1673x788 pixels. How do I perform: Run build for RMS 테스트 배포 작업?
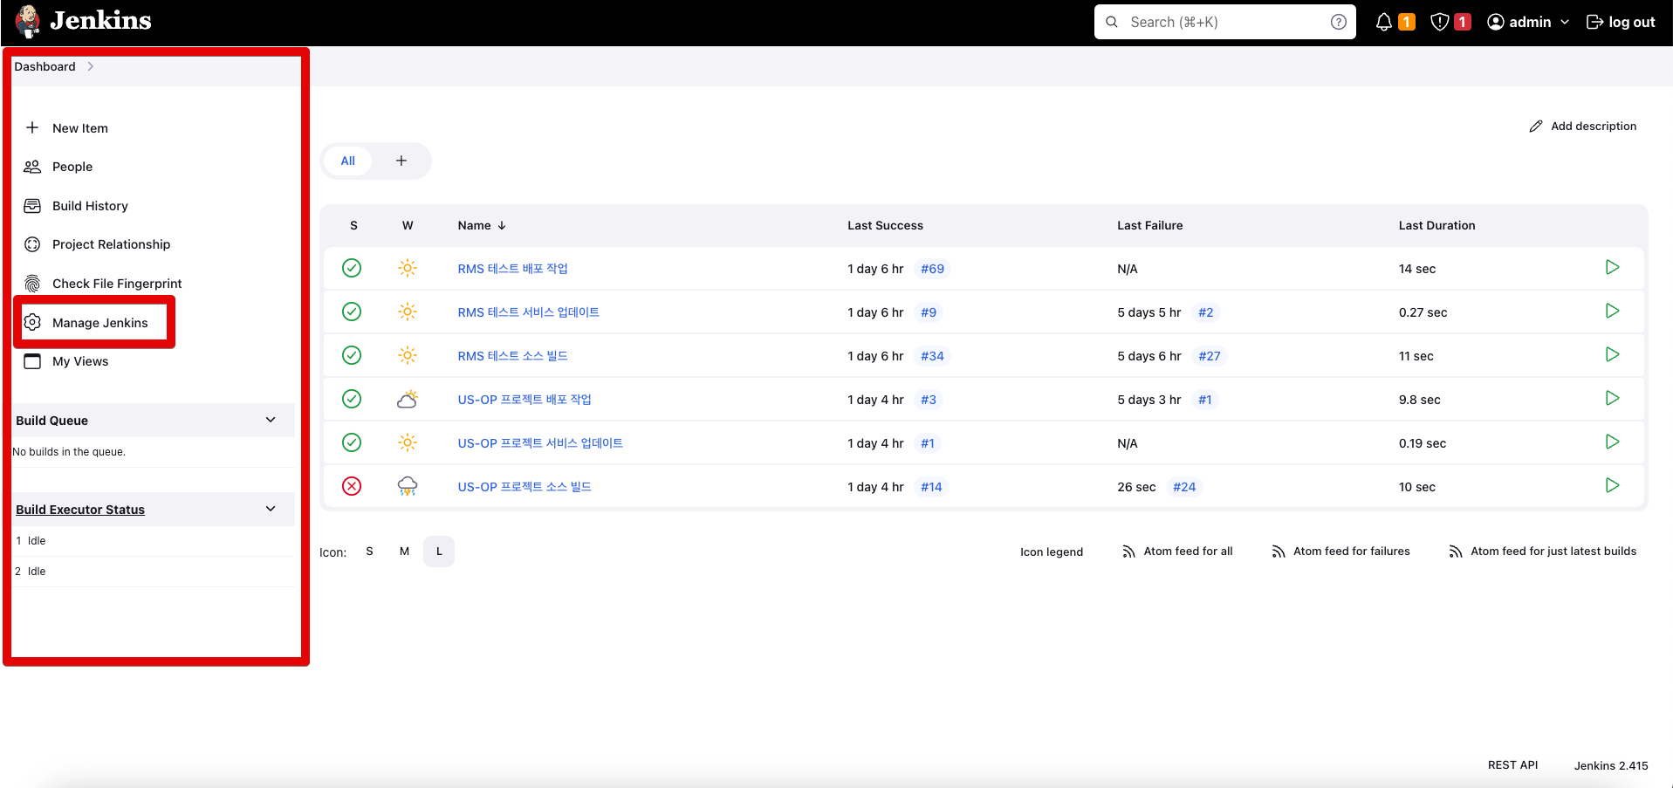(x=1612, y=268)
